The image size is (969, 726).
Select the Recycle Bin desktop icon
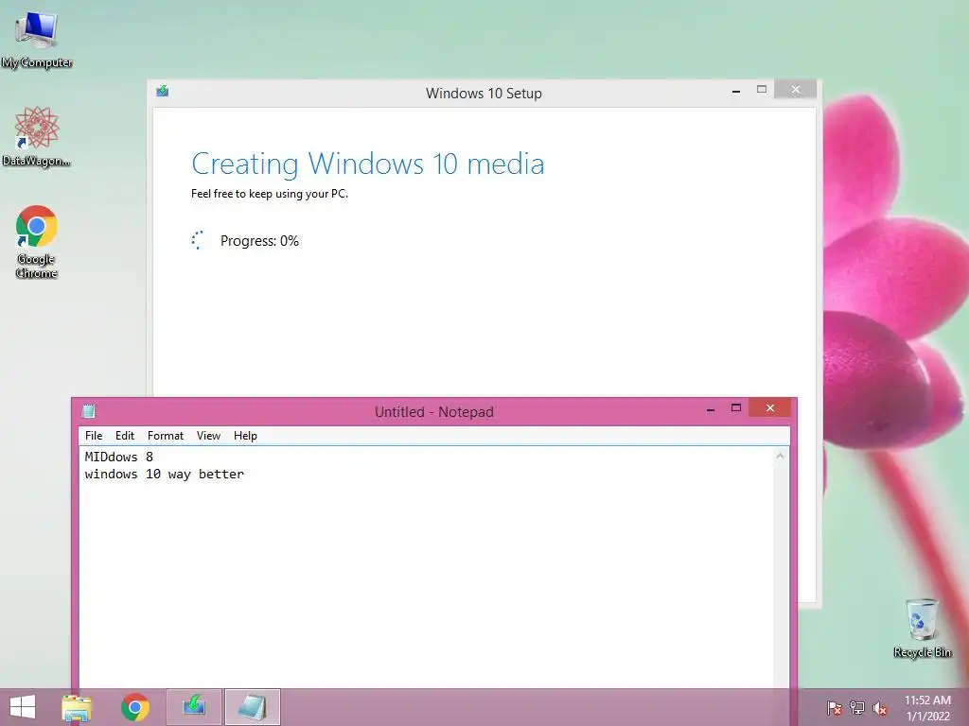click(922, 628)
